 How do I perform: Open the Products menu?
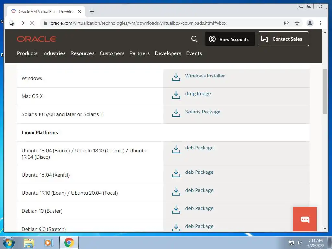[27, 53]
